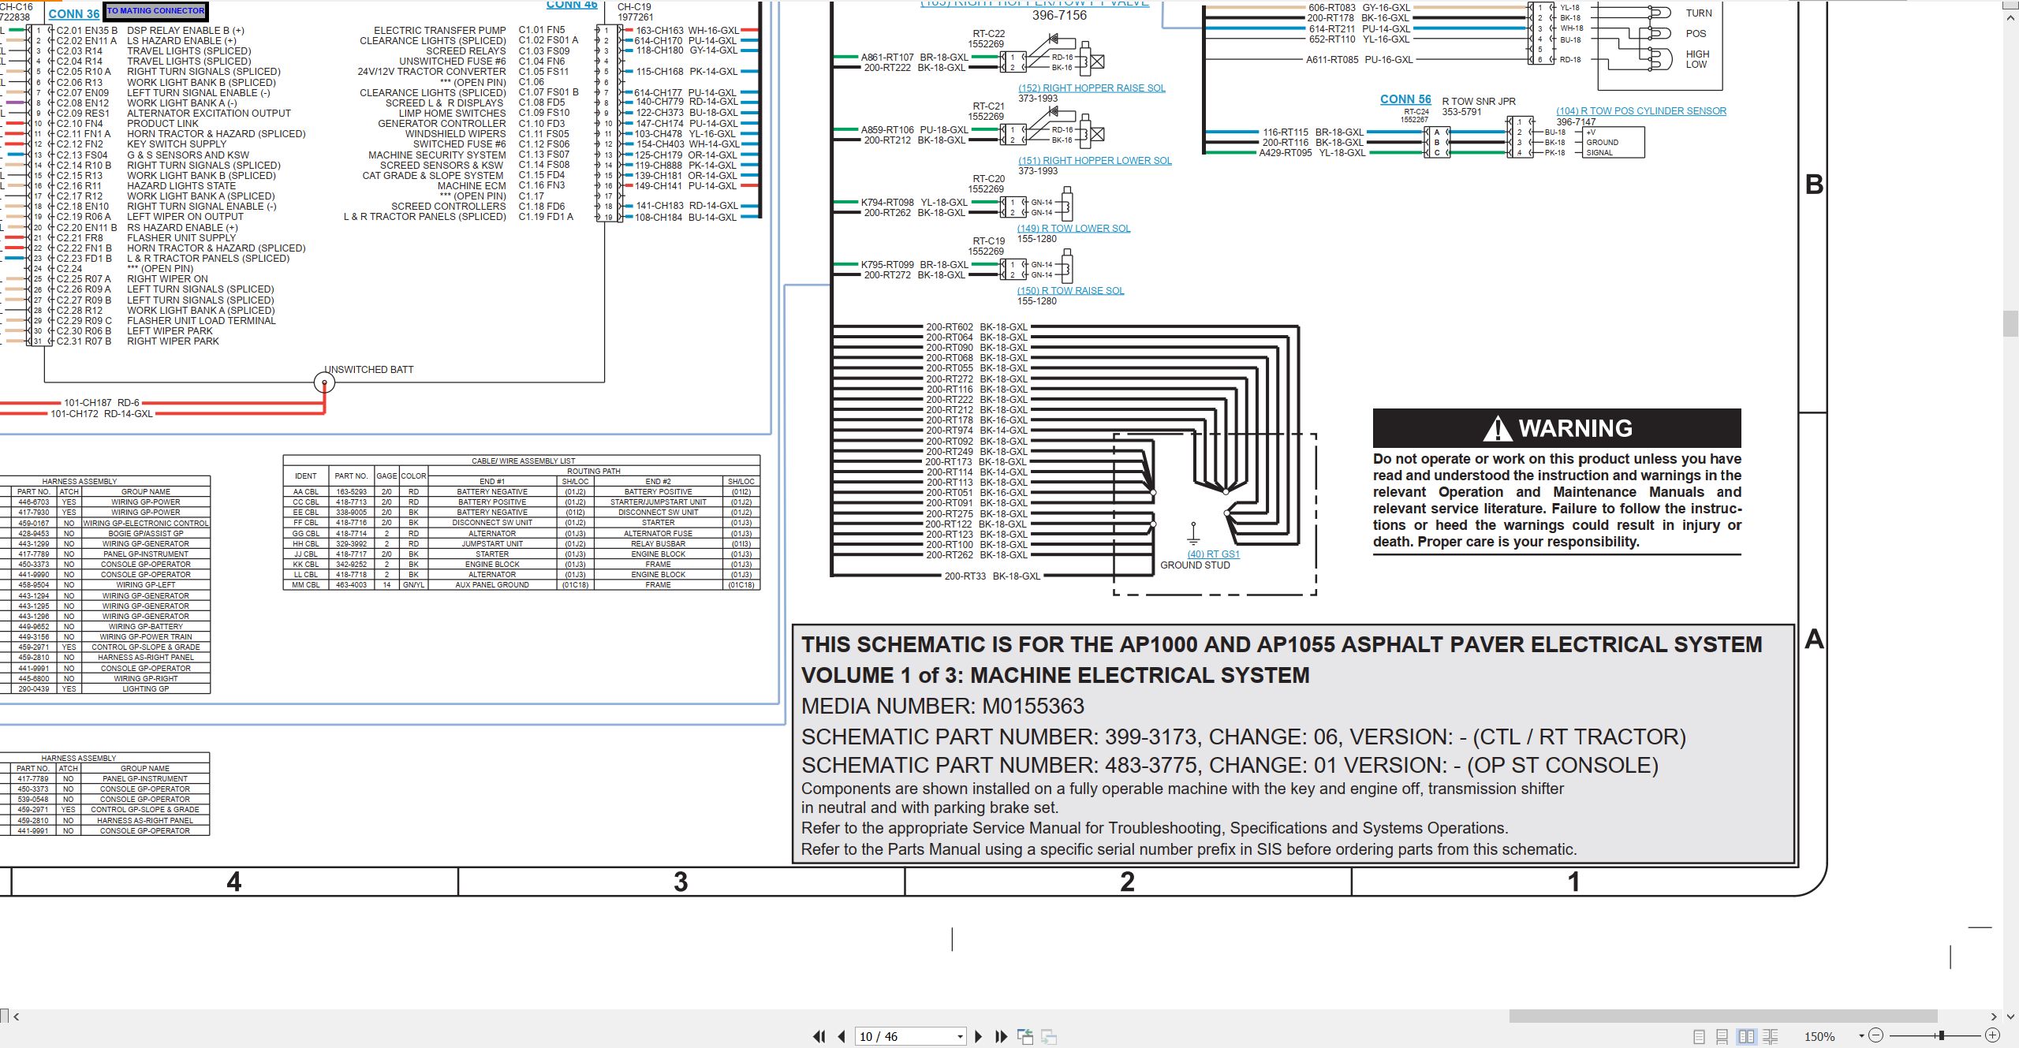Click the RT-C22 connector label

(988, 34)
